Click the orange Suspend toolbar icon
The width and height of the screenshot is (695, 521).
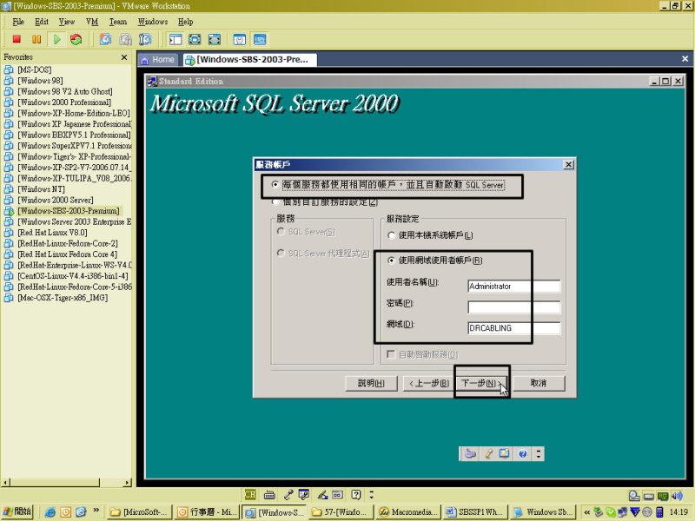[36, 39]
